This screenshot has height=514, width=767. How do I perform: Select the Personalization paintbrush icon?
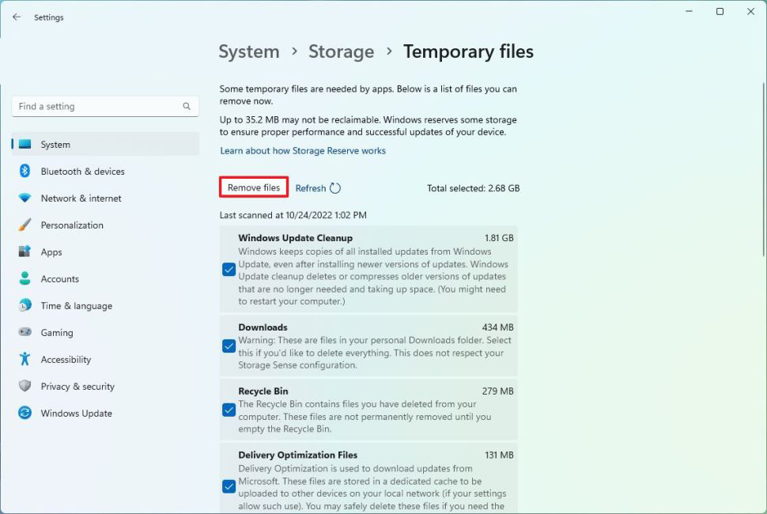click(25, 225)
